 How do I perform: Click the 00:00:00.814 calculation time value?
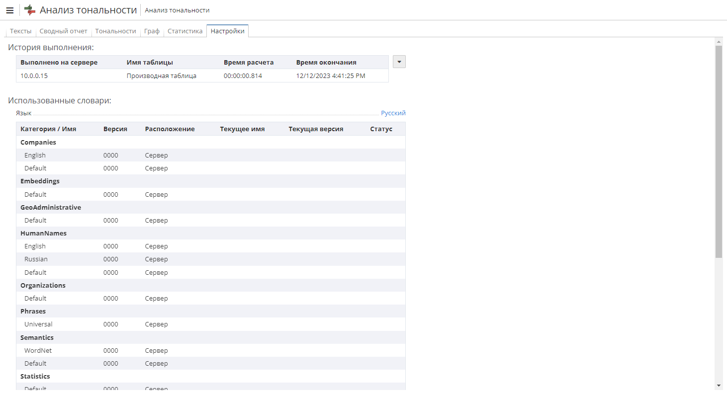tap(243, 76)
